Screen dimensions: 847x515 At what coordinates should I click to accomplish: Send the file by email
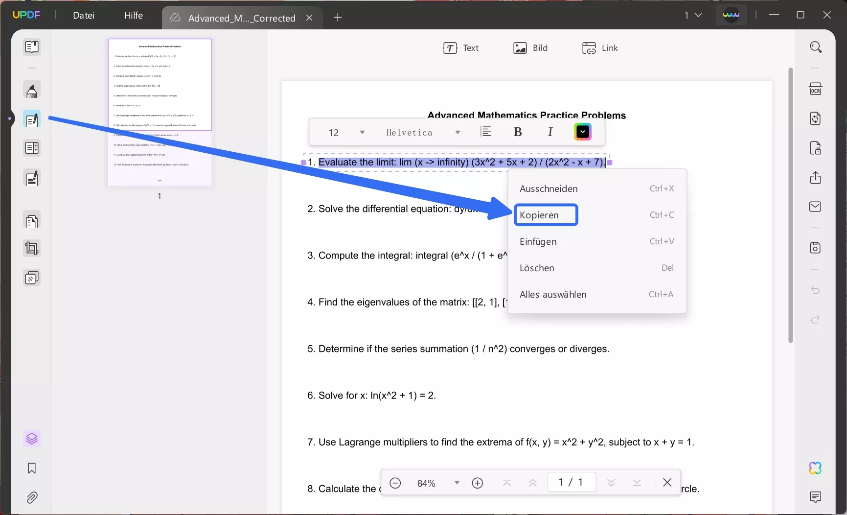pos(816,207)
